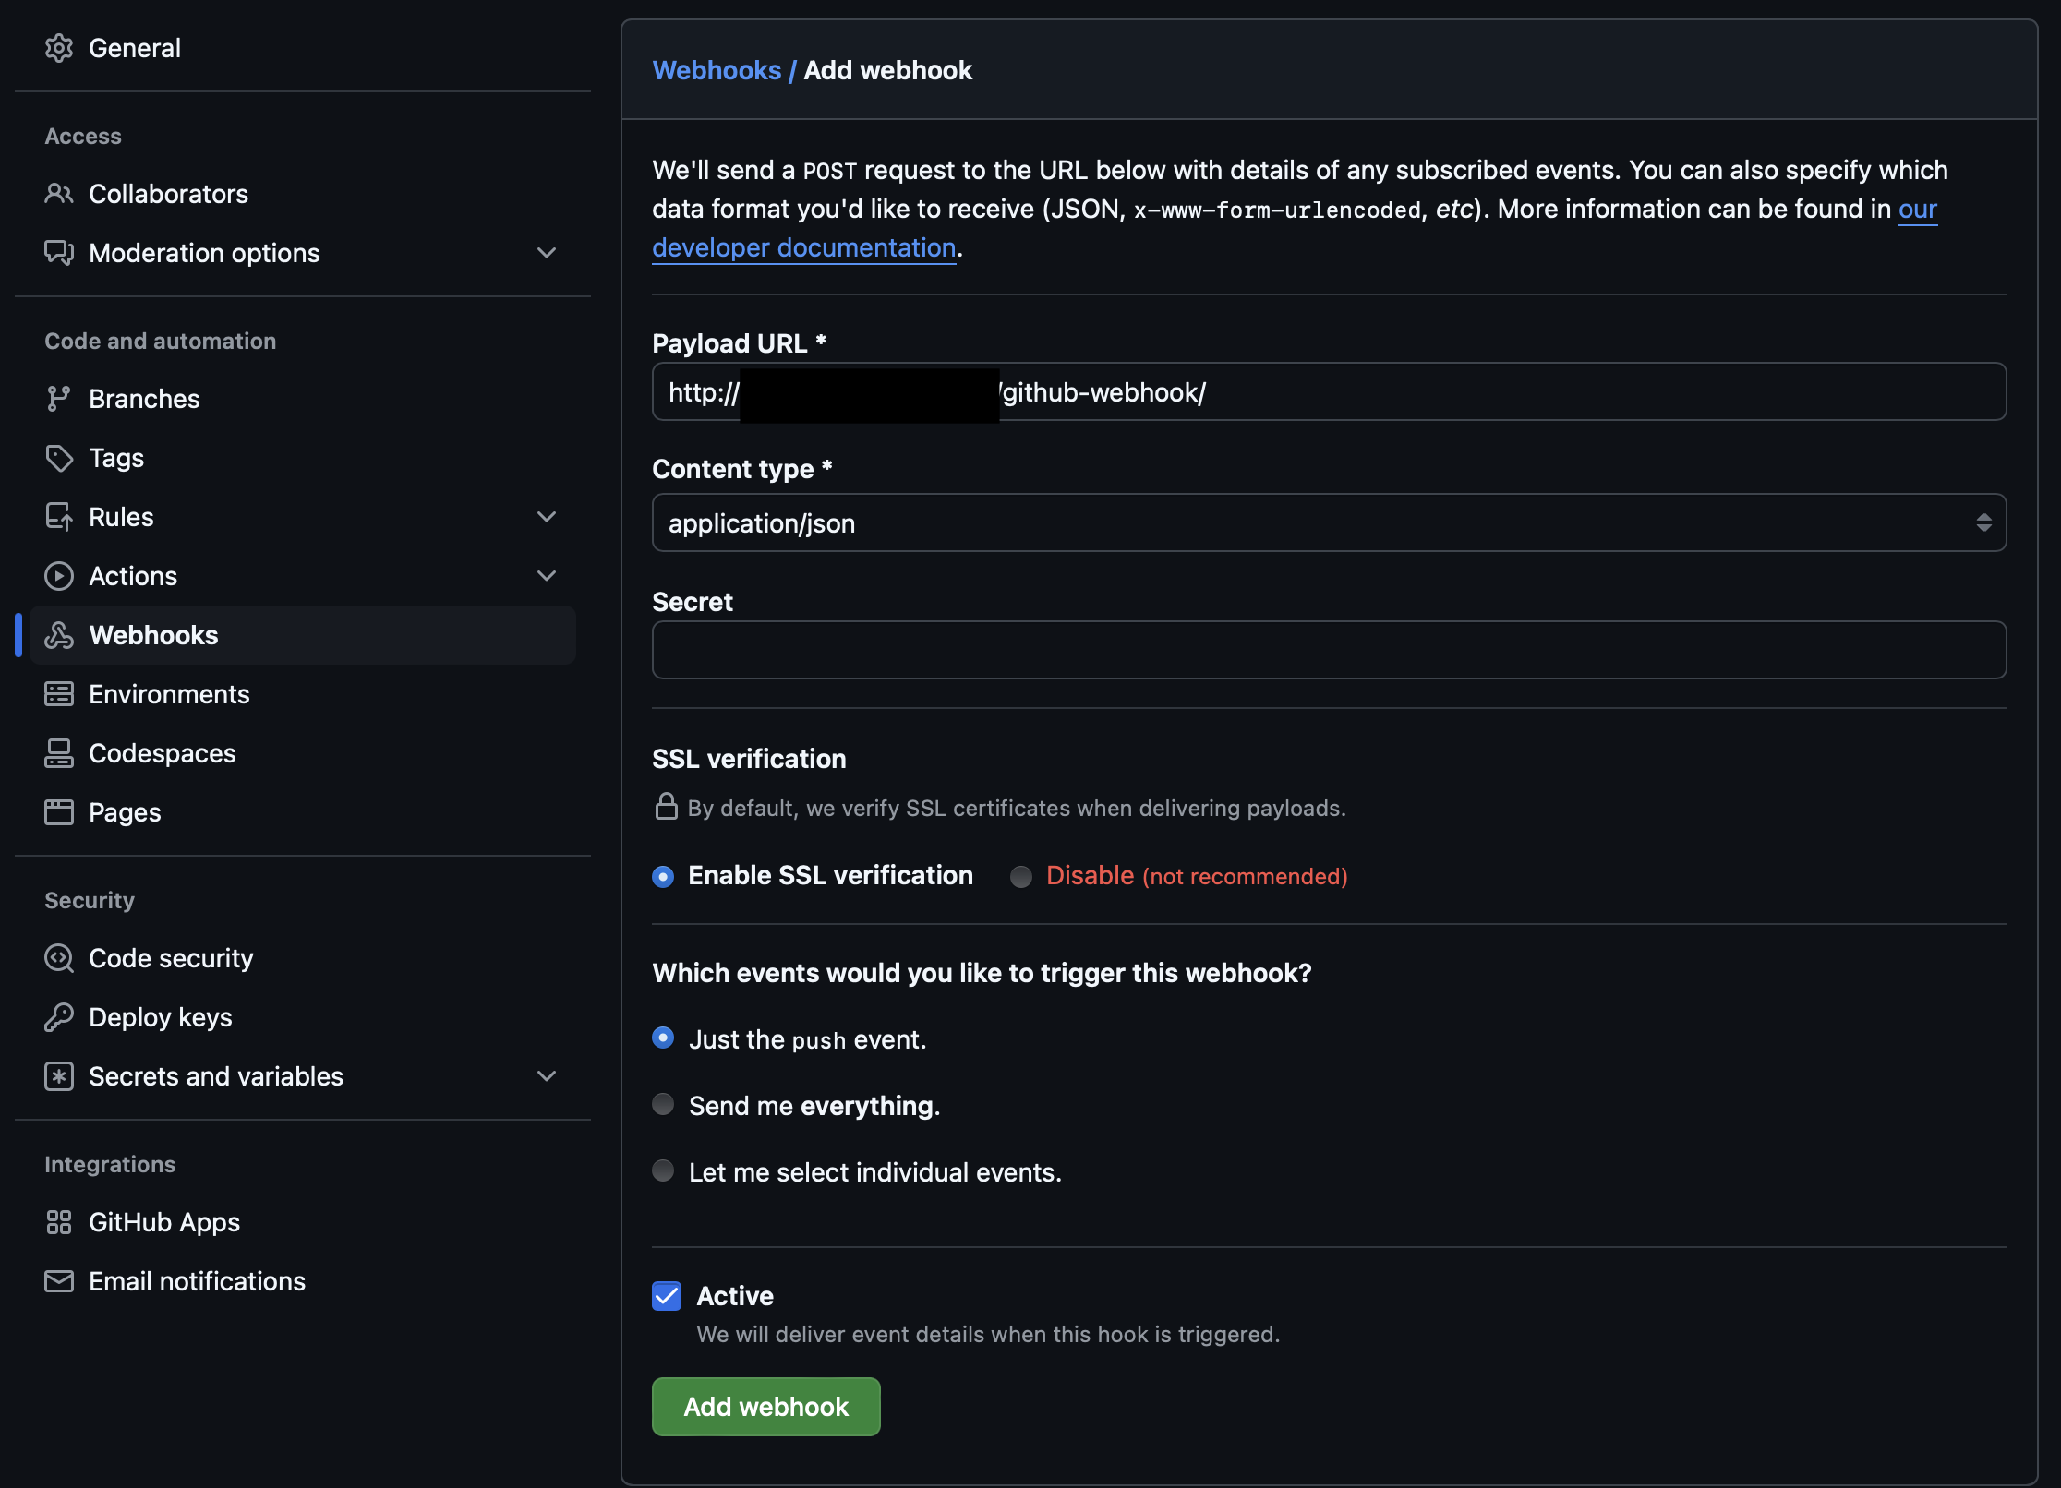Open the Environments settings page
2061x1488 pixels.
[169, 694]
